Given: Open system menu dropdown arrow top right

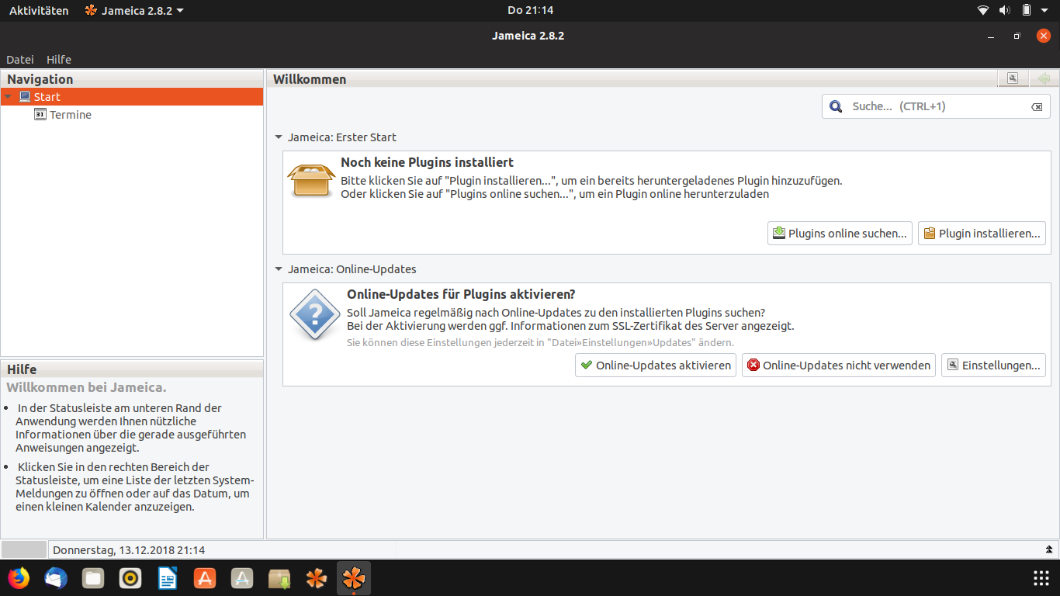Looking at the screenshot, I should [x=1046, y=11].
